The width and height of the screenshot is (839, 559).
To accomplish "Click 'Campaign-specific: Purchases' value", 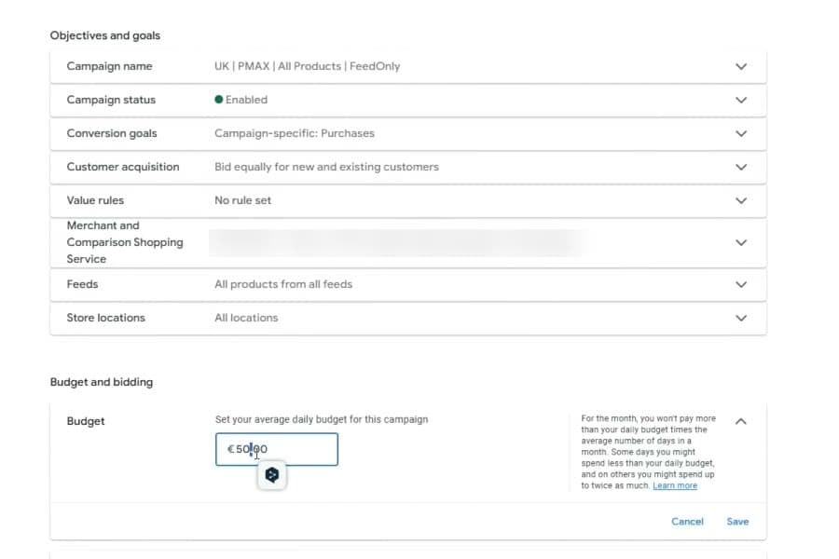I will pos(295,133).
